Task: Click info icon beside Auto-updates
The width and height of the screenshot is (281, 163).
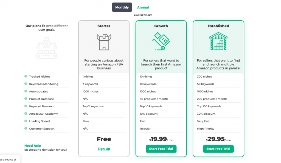Action: click(26, 91)
